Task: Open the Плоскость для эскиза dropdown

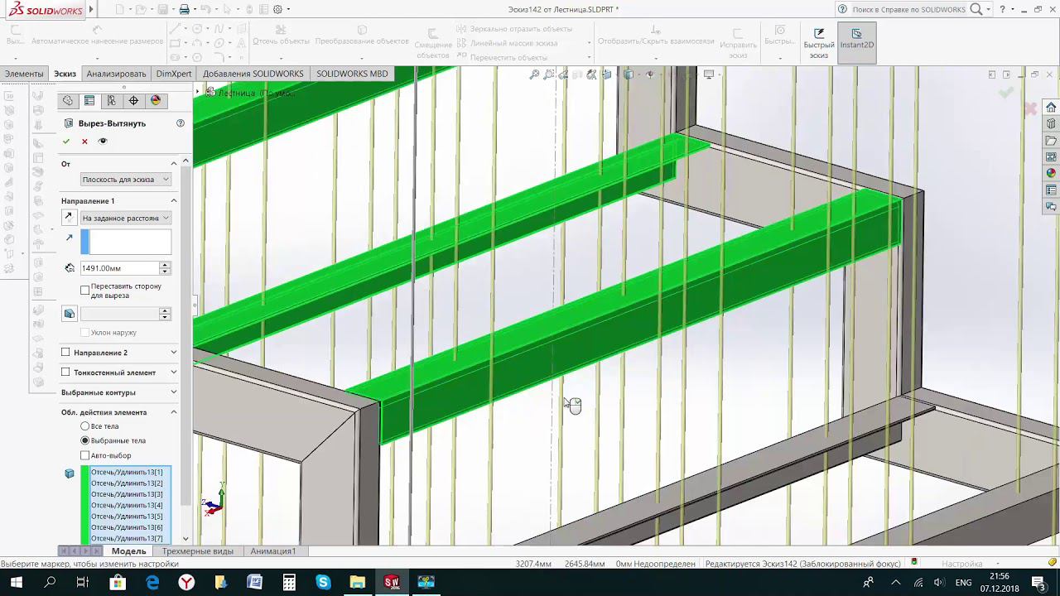Action: (126, 180)
